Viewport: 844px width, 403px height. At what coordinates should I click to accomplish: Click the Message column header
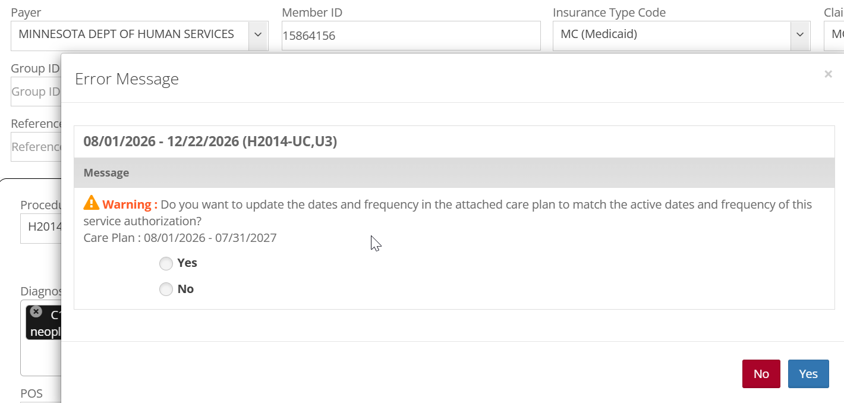point(106,173)
